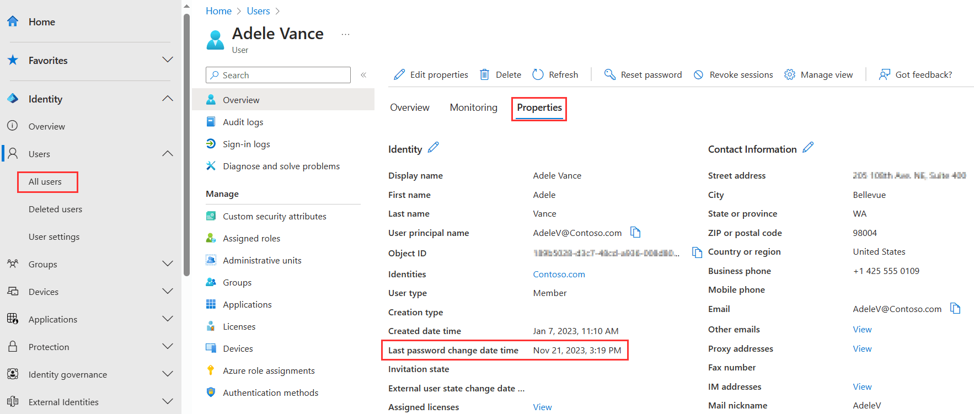The height and width of the screenshot is (414, 974).
Task: Copy the User principal name
Action: point(635,233)
